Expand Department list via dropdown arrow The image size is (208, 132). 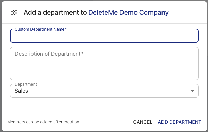pos(192,91)
